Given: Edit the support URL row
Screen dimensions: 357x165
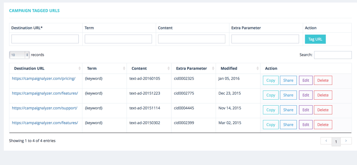Looking at the screenshot, I should 306,110.
